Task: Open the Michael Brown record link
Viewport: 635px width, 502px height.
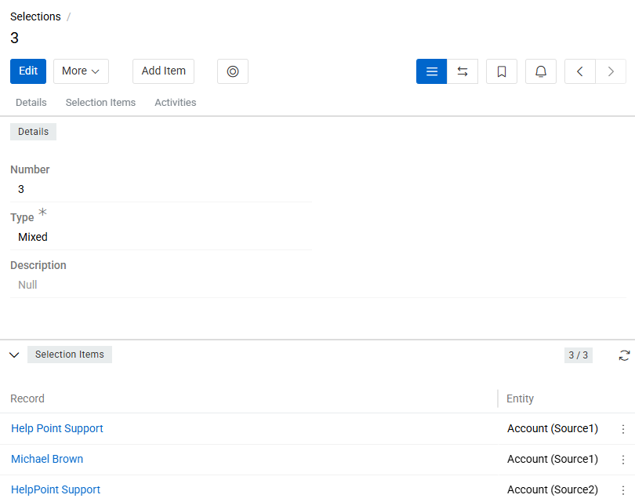Action: click(47, 459)
